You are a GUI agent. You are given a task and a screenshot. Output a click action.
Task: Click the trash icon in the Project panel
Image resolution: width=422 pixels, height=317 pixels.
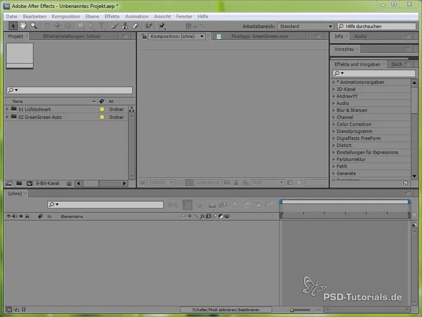point(69,184)
